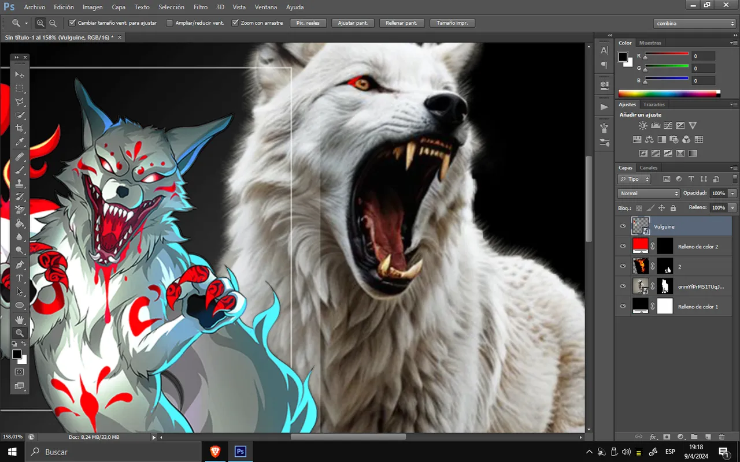Add a Levels adjustment
The height and width of the screenshot is (462, 740).
coord(656,125)
